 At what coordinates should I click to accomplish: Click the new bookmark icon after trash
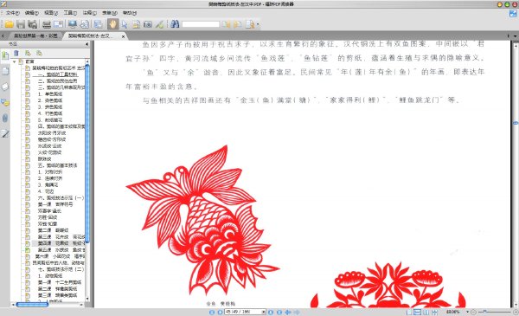pos(28,53)
